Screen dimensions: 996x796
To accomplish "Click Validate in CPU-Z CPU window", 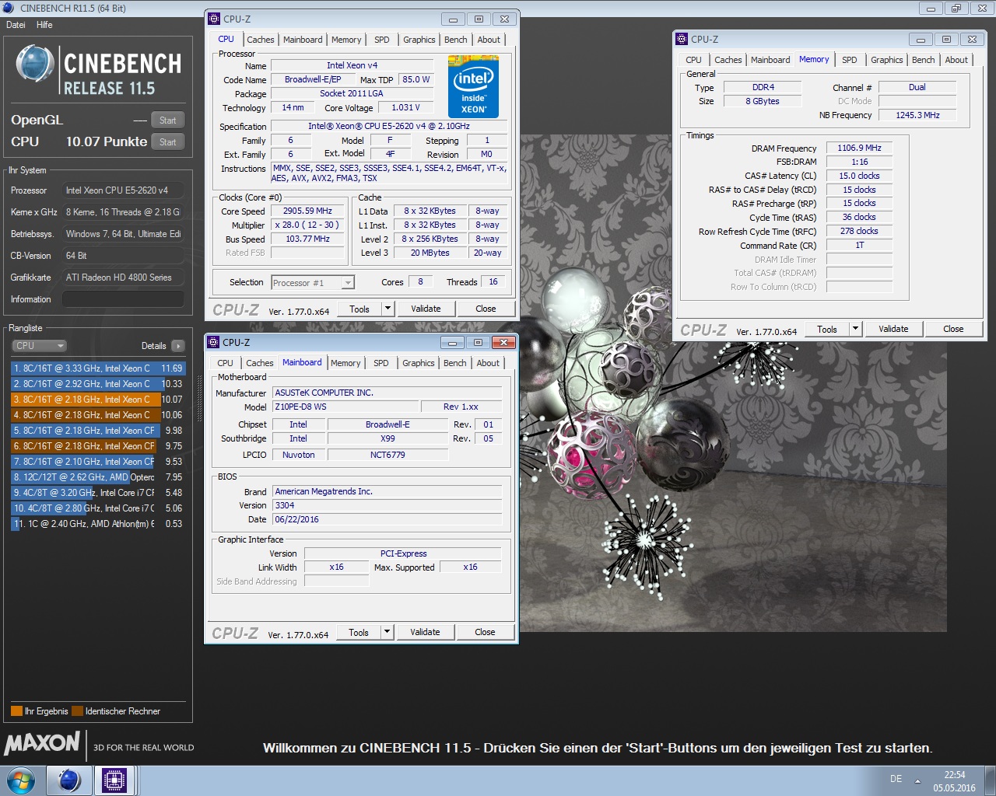I will (x=426, y=309).
